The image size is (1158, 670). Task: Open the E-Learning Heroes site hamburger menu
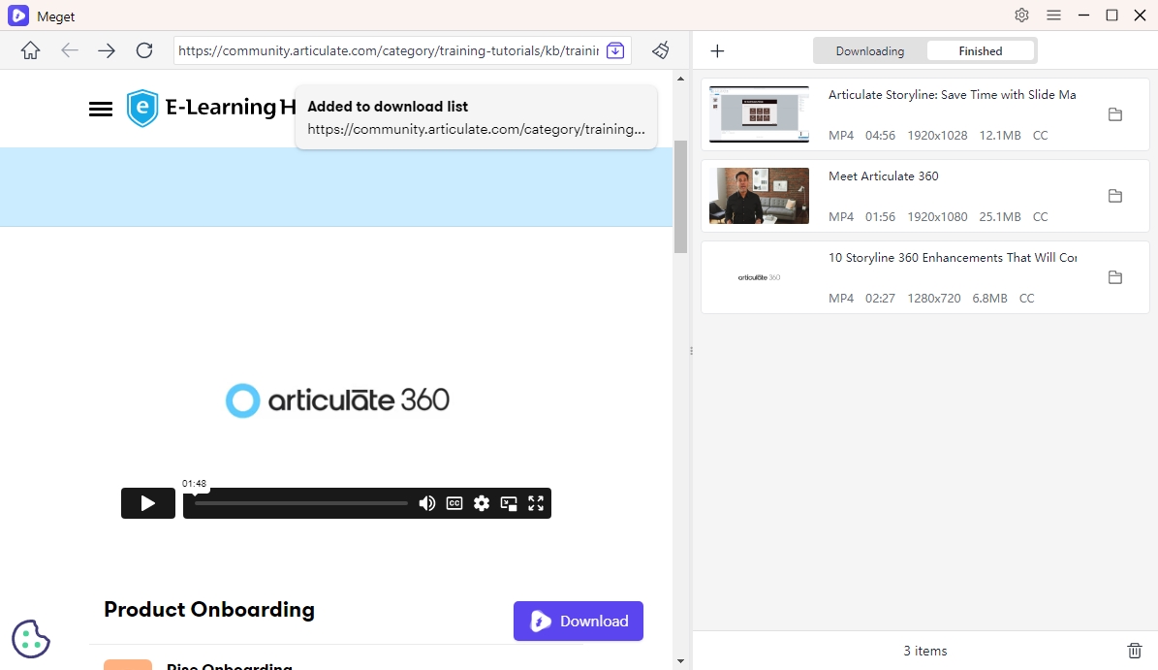click(x=101, y=110)
